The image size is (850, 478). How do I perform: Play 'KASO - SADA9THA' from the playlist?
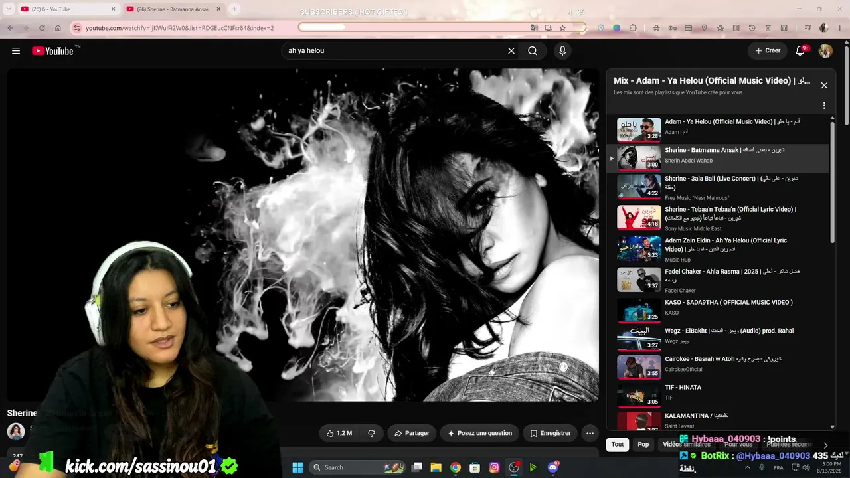719,309
